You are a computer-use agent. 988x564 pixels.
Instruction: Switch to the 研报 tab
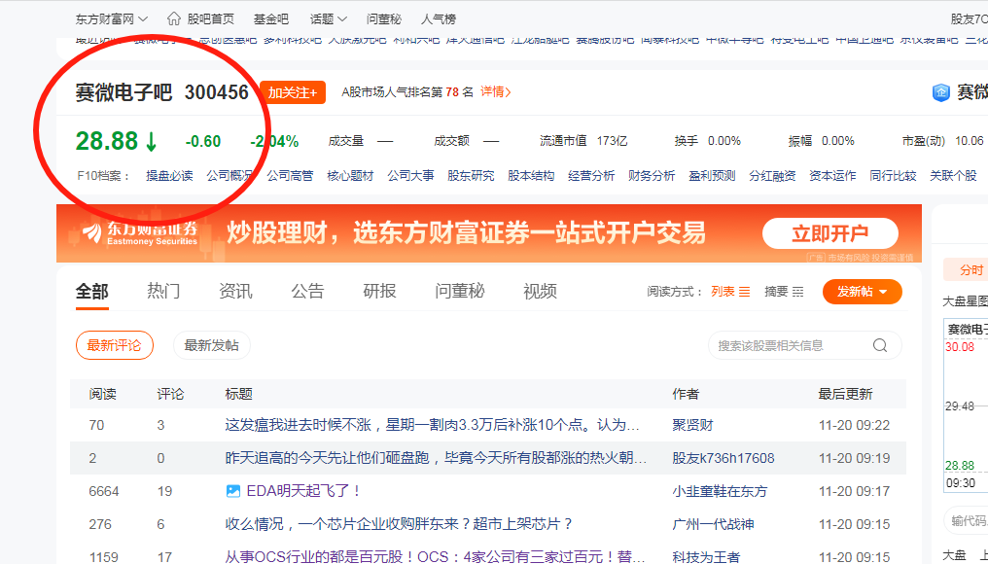[379, 291]
